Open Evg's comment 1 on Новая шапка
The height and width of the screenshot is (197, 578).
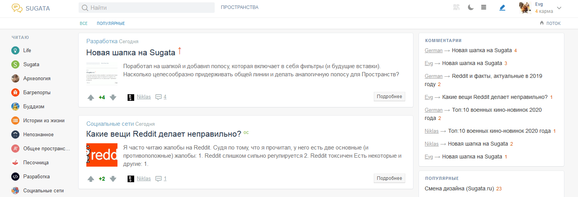click(472, 157)
